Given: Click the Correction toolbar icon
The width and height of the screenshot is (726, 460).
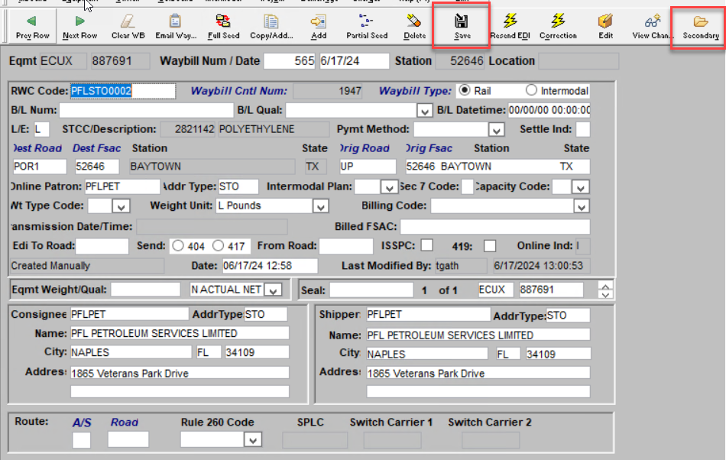Looking at the screenshot, I should pyautogui.click(x=558, y=21).
